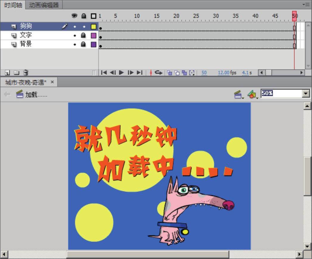Unlock the 背景 layer
The height and width of the screenshot is (259, 312).
84,44
